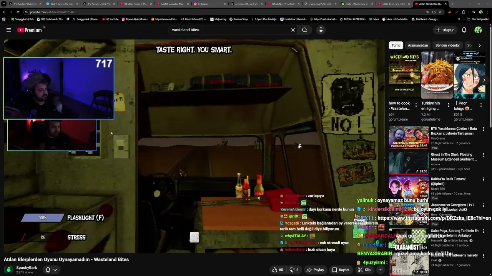Screen dimensions: 492x276
Task: Click the Ghost In The Shell thumbnail
Action: [409, 163]
